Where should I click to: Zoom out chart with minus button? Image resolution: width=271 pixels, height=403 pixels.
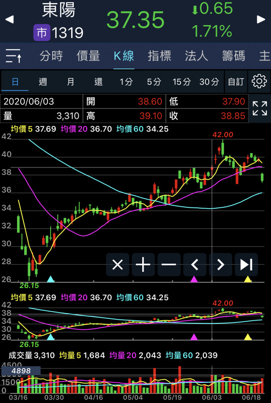169,265
